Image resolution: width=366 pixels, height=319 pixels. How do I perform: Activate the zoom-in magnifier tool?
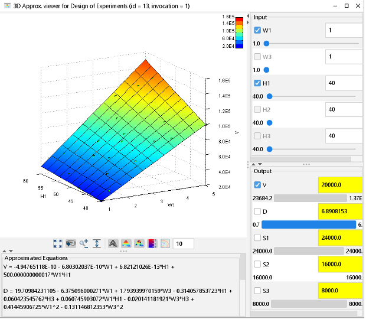84,243
